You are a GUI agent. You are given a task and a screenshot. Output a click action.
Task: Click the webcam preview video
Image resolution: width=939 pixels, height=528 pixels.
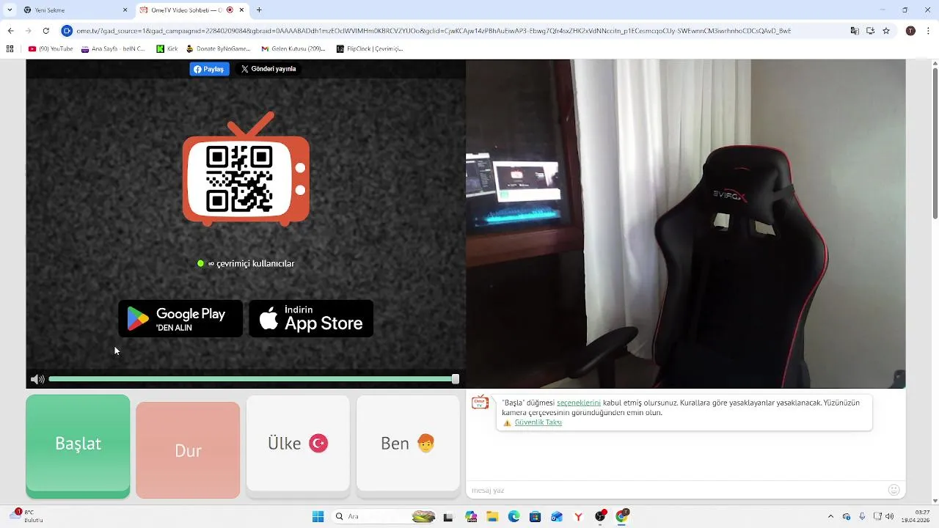(x=686, y=224)
